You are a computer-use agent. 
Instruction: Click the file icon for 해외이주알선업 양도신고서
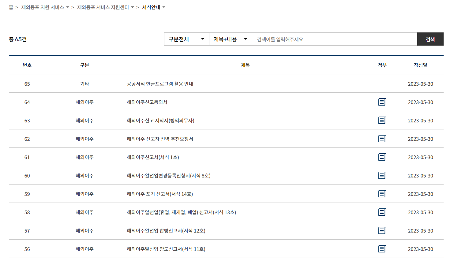coord(382,248)
